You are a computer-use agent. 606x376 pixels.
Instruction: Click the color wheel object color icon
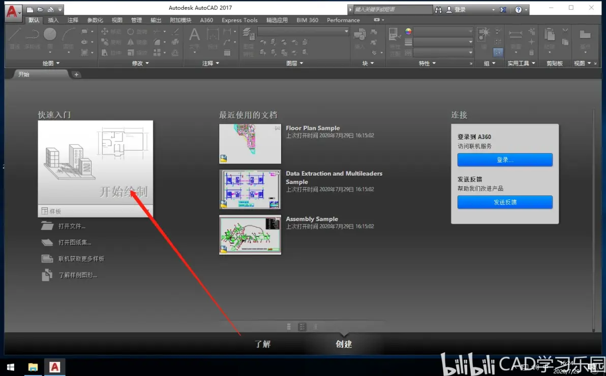pos(409,31)
